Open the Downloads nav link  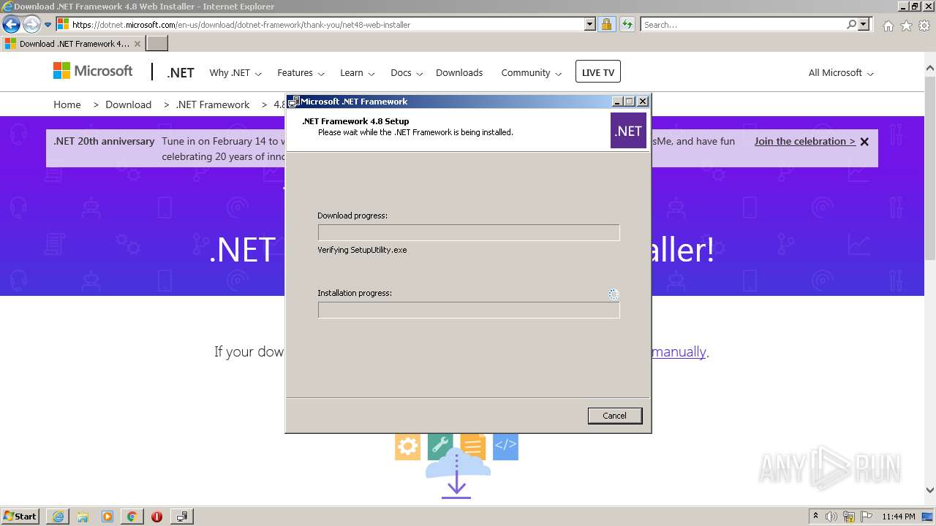(459, 73)
